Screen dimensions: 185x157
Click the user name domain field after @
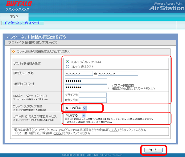pyautogui.click(x=118, y=73)
